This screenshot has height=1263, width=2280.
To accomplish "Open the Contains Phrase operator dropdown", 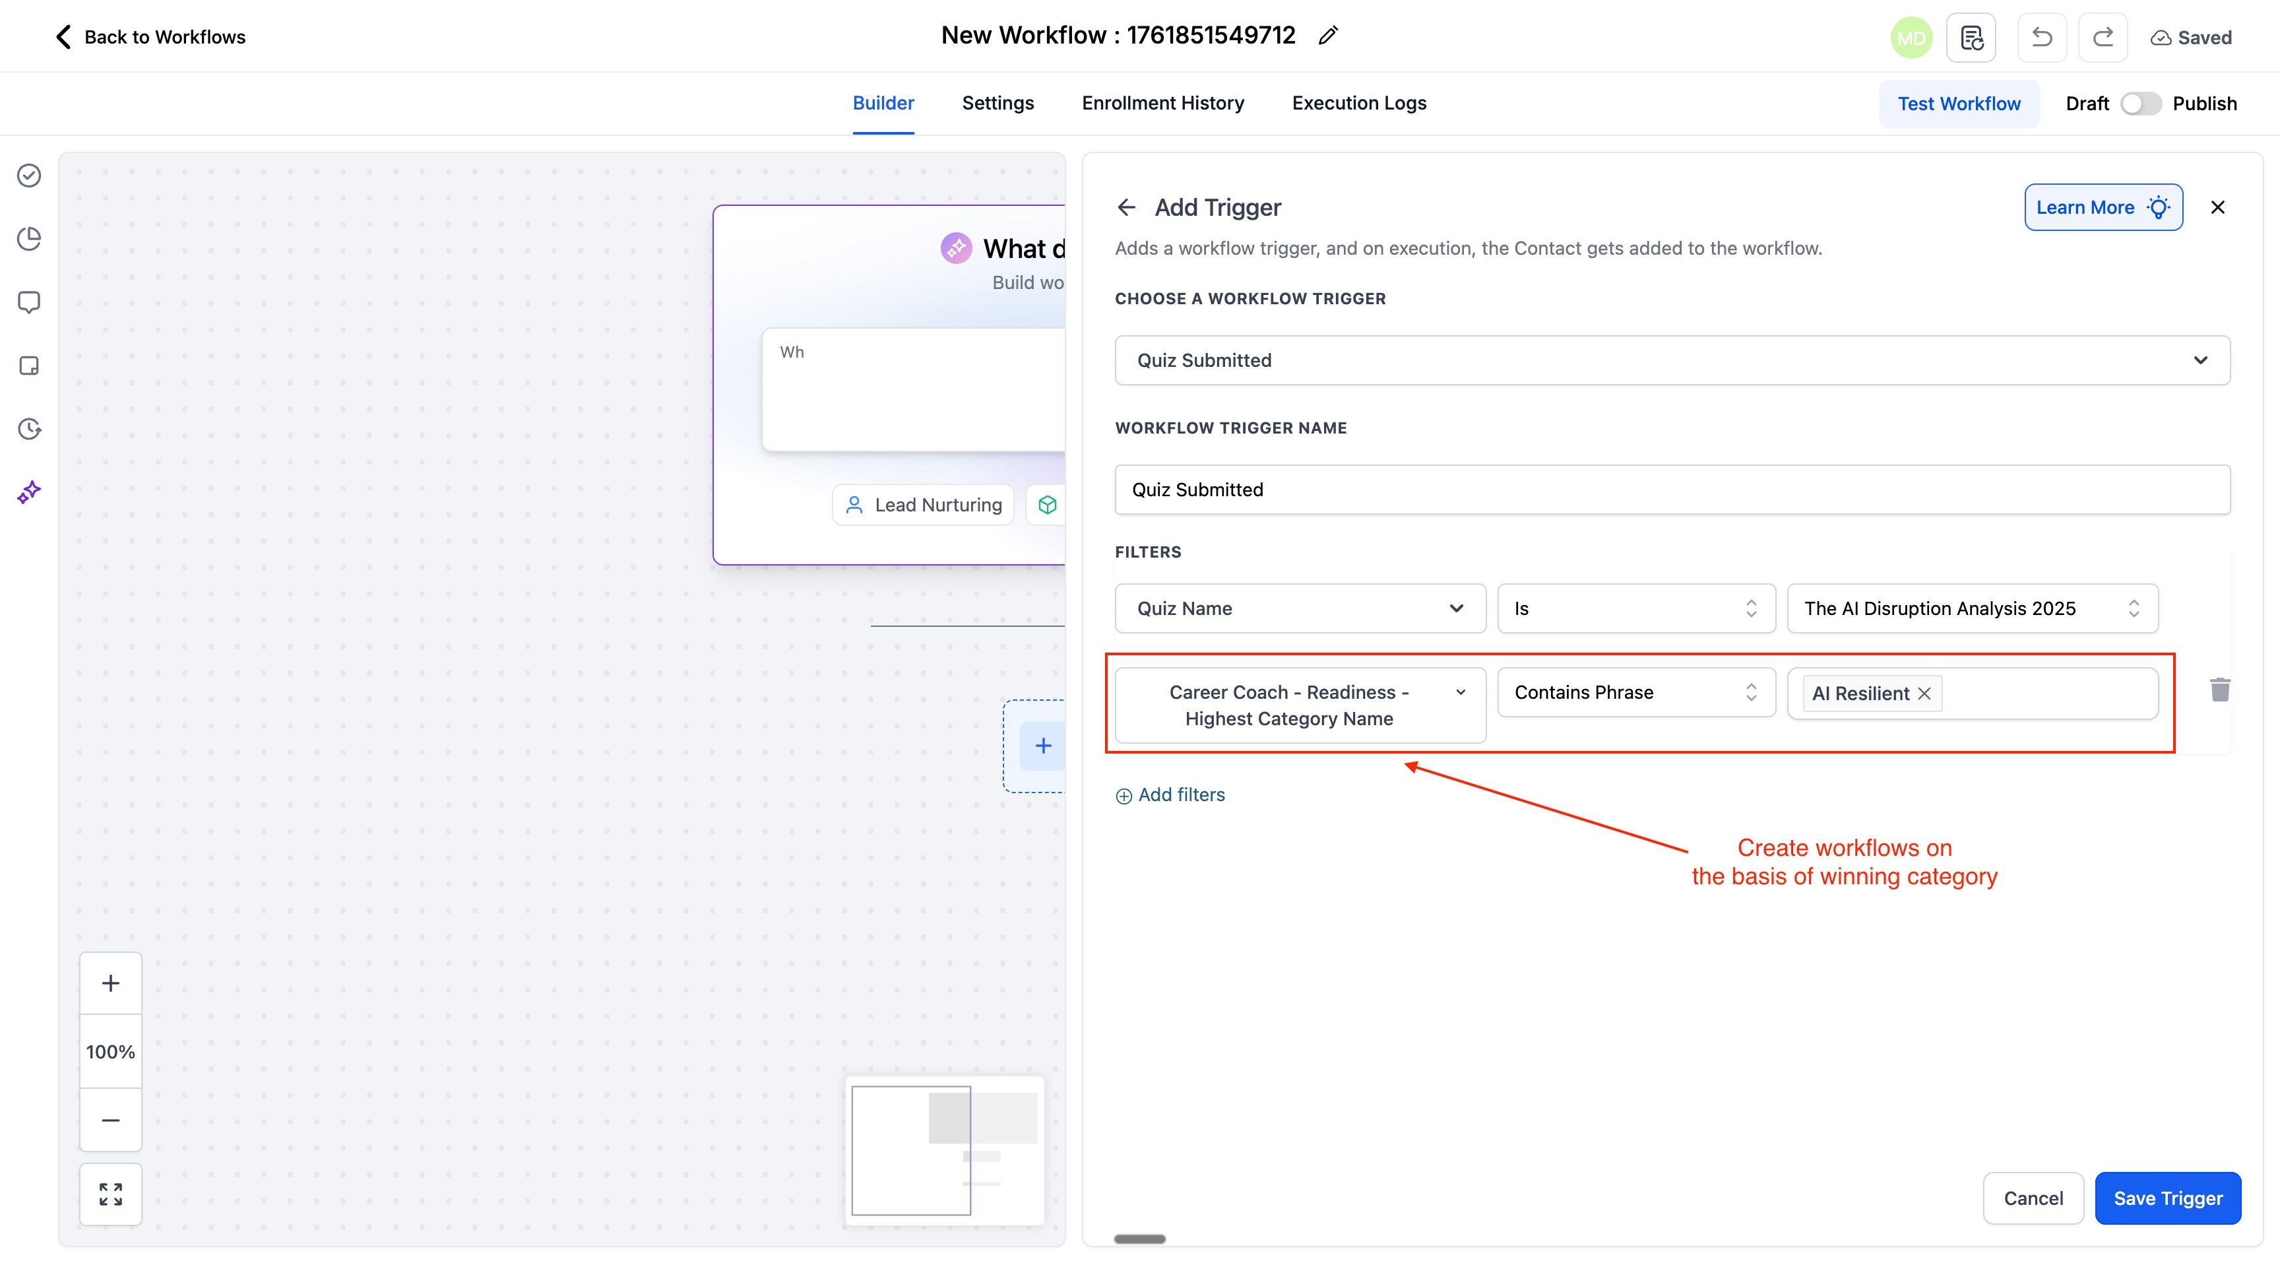I will pyautogui.click(x=1635, y=692).
